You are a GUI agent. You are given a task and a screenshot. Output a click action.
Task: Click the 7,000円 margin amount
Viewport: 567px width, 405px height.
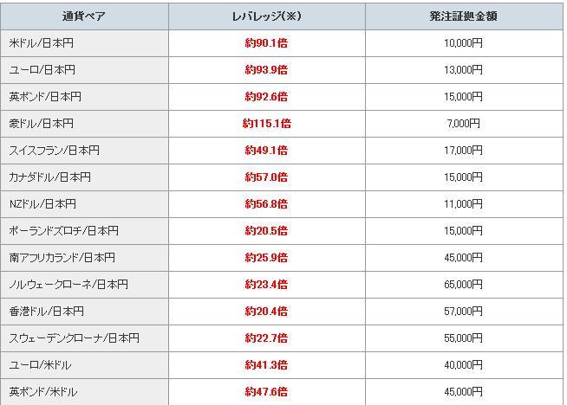pyautogui.click(x=464, y=124)
